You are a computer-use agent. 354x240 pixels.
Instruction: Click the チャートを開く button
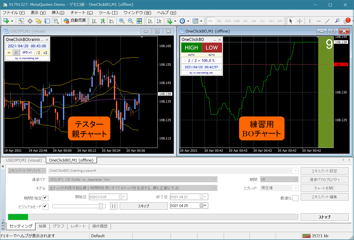325,188
